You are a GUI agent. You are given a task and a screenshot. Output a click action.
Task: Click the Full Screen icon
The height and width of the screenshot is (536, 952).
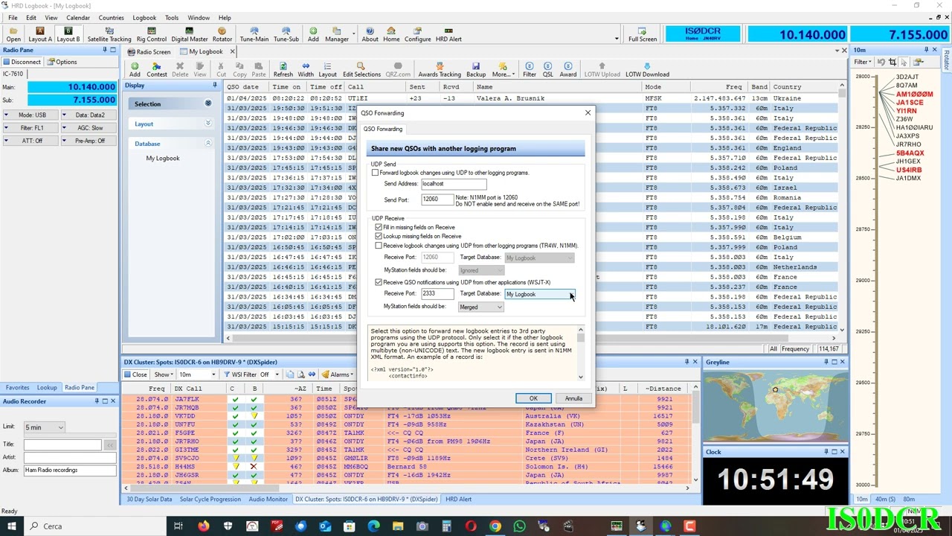pos(642,34)
